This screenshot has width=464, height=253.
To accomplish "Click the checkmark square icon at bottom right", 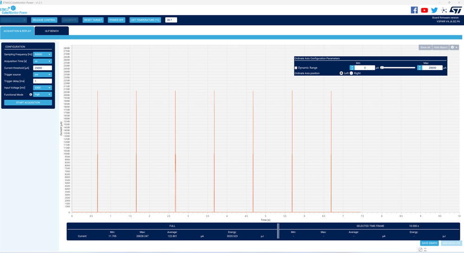I will pyautogui.click(x=420, y=250).
